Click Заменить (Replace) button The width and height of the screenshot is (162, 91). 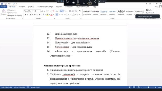(x=150, y=13)
